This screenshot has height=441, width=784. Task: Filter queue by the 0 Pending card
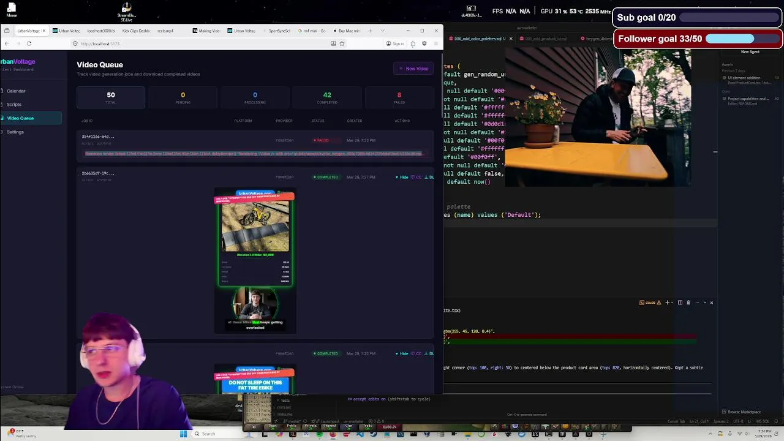183,97
